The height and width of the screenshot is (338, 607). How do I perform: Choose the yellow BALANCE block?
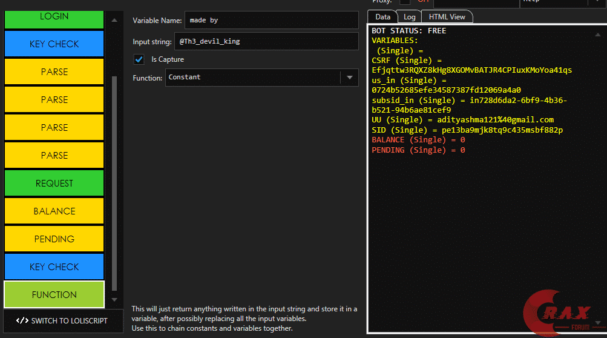coord(54,211)
